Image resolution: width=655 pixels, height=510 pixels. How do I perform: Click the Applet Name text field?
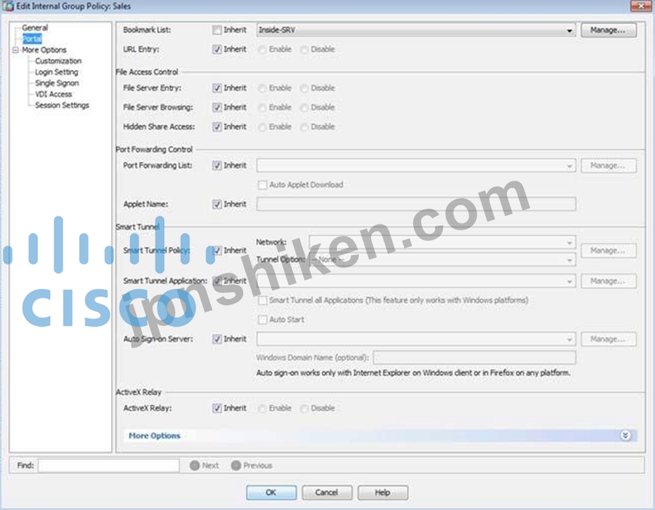click(416, 204)
